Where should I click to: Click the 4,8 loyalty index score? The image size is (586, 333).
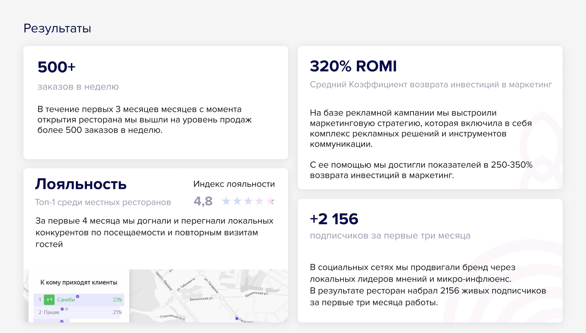pyautogui.click(x=203, y=201)
